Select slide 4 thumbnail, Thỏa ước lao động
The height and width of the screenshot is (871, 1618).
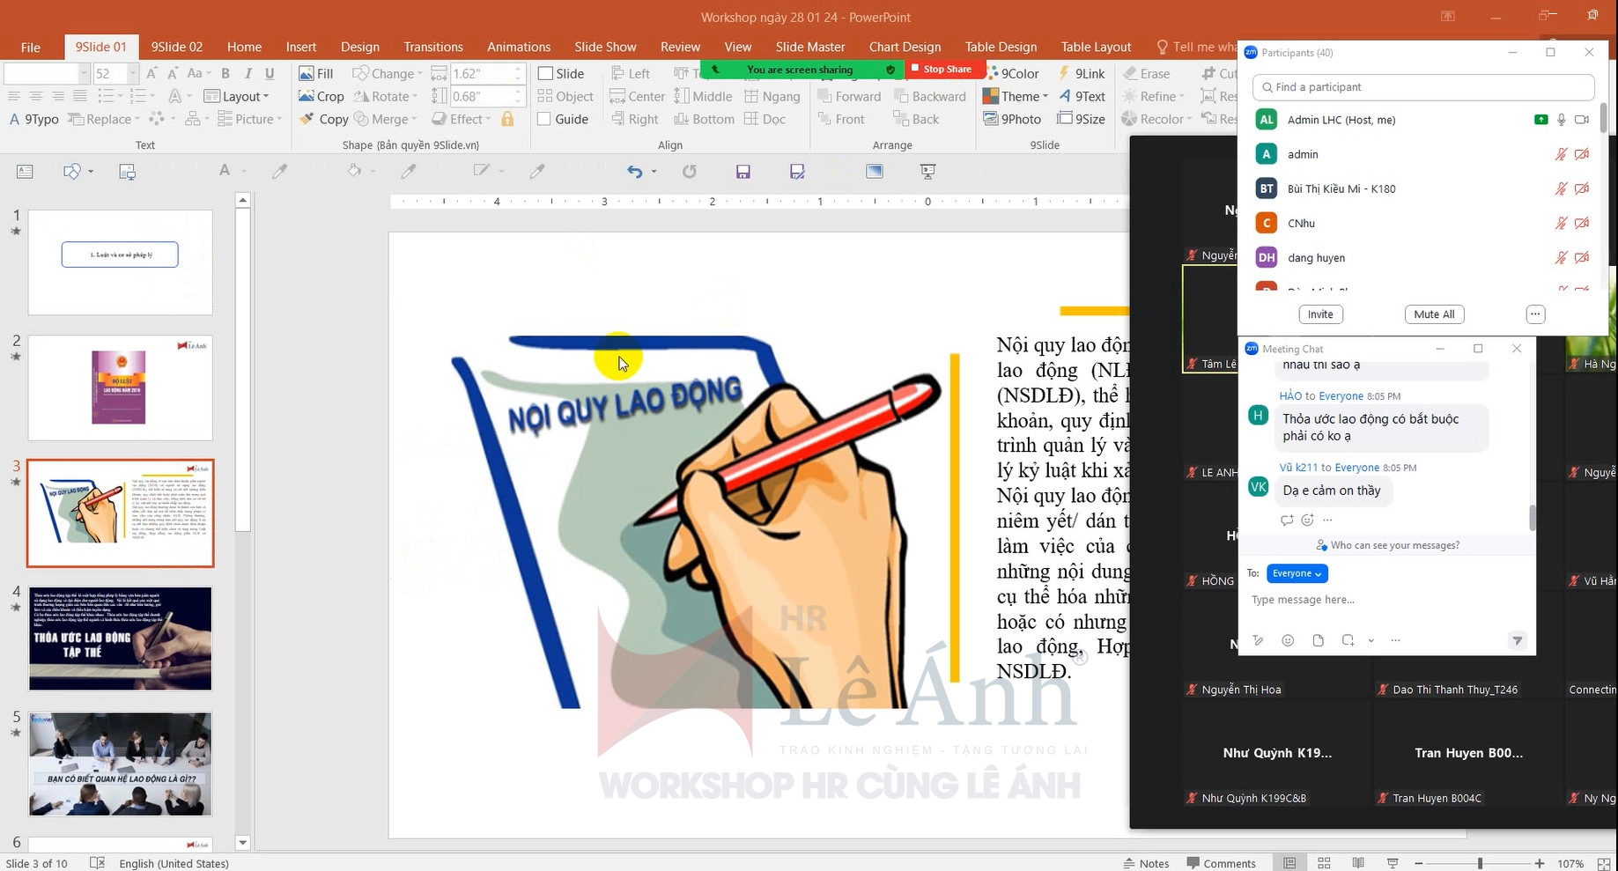(121, 638)
